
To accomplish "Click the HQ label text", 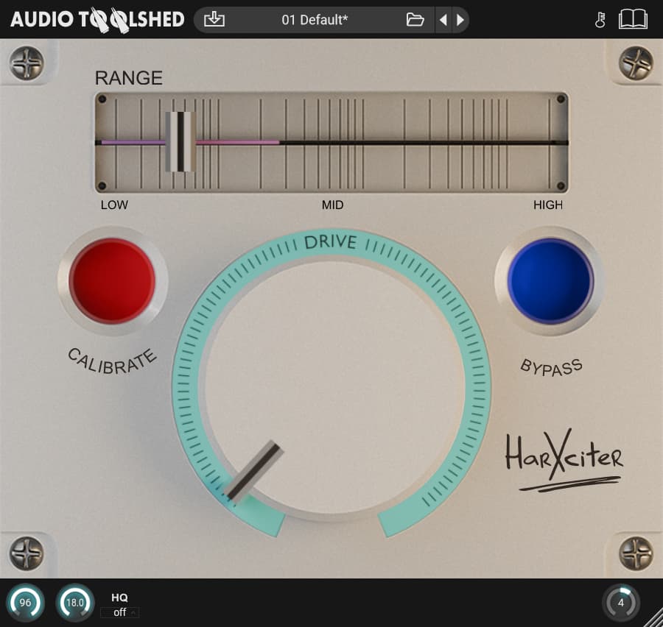I will coord(119,598).
